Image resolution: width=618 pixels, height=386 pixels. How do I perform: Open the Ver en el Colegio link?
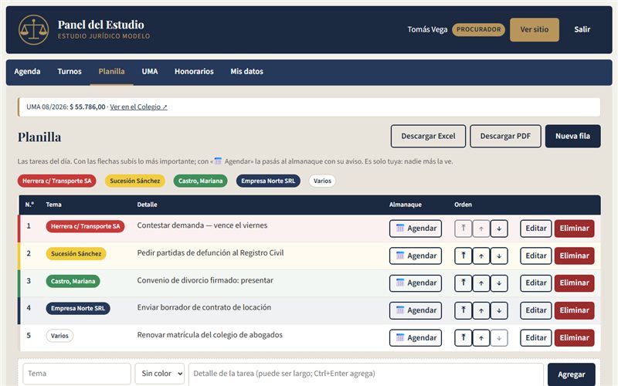tap(138, 107)
